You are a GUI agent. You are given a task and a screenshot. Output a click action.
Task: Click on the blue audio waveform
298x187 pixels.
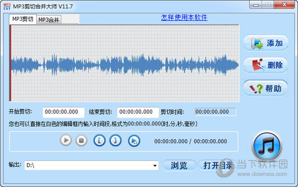click(x=125, y=65)
